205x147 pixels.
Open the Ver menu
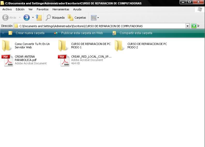click(31, 9)
